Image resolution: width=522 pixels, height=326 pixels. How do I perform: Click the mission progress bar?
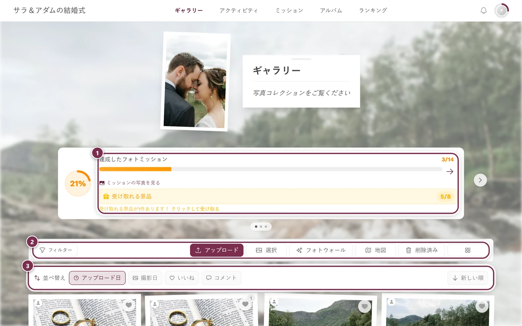click(271, 169)
